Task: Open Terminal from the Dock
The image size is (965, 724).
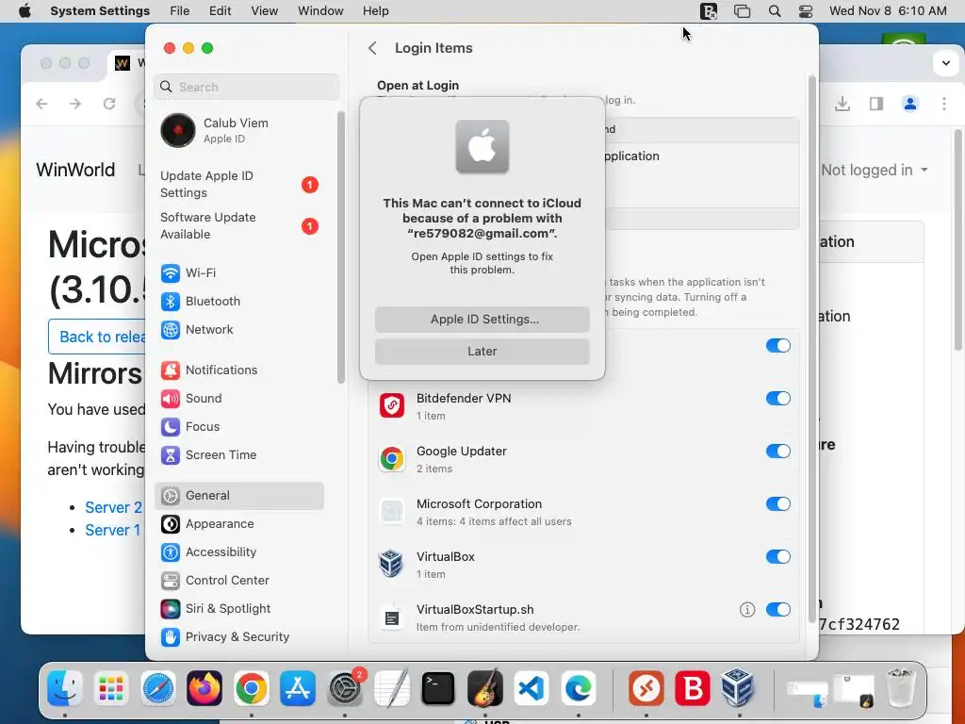Action: pyautogui.click(x=438, y=687)
